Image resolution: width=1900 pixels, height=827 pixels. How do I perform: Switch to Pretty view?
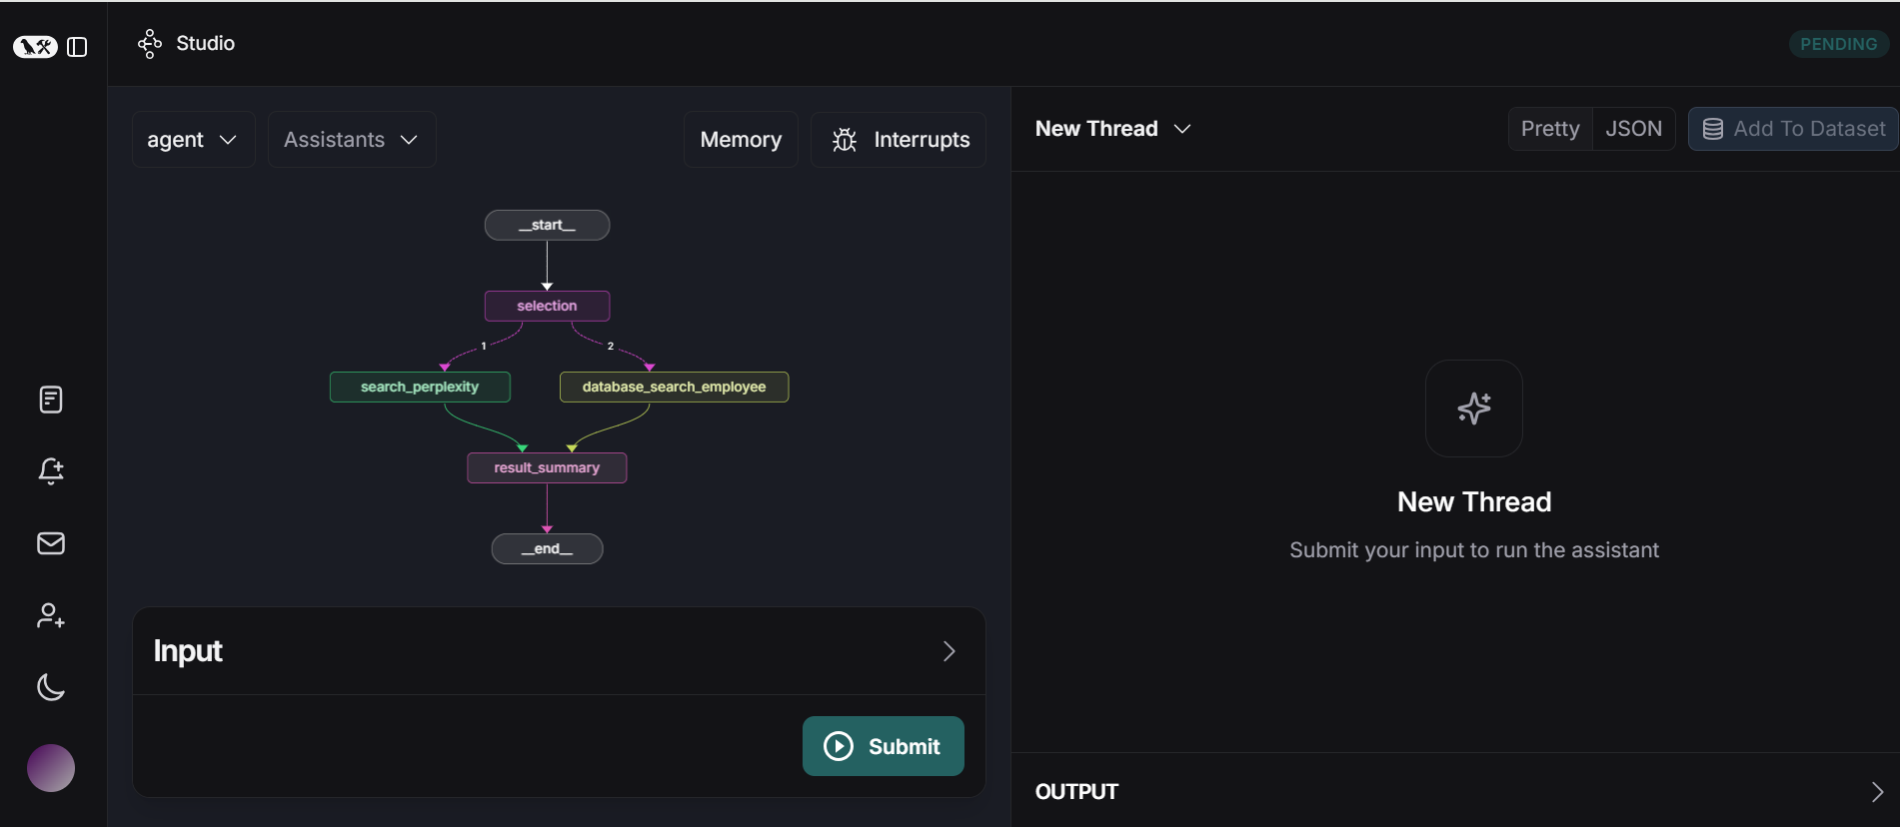1549,129
